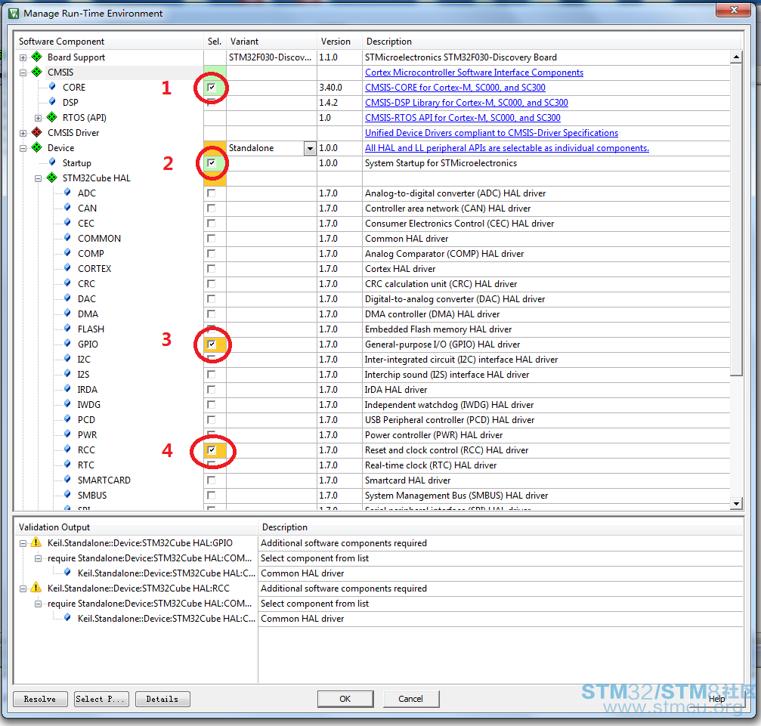
Task: Uncheck the RCC HAL driver checkbox
Action: click(x=211, y=450)
